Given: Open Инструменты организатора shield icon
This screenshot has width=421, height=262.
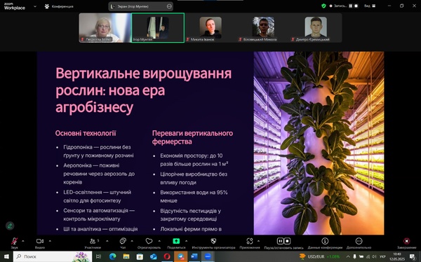Looking at the screenshot, I should [213, 241].
